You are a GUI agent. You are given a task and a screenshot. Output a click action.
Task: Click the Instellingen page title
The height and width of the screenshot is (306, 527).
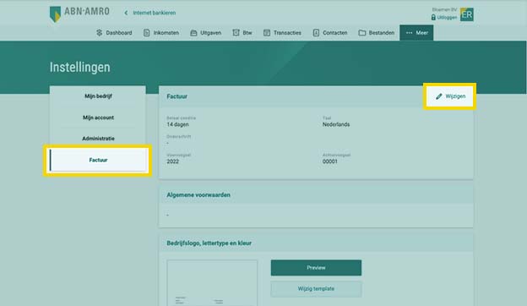point(80,68)
